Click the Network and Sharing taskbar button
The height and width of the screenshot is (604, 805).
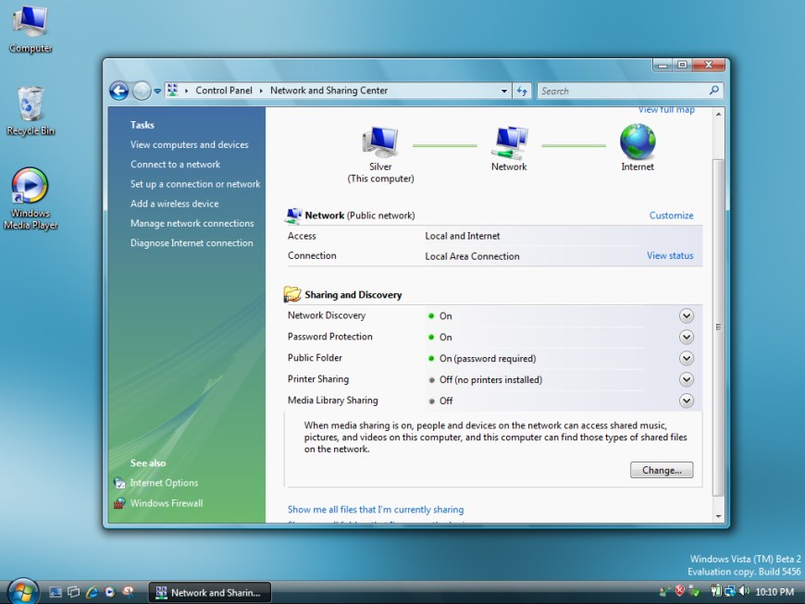(210, 592)
